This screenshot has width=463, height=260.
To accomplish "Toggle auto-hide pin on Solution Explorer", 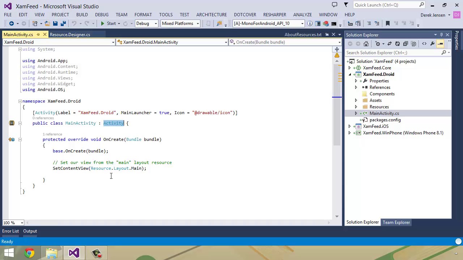I will click(x=441, y=35).
